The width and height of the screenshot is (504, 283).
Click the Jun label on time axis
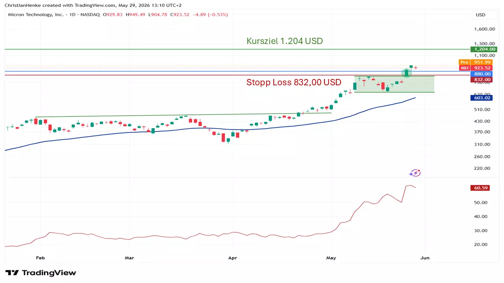coord(425,258)
